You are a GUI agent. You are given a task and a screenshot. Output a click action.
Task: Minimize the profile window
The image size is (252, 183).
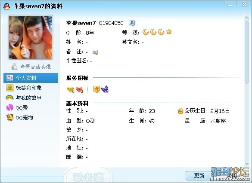[230, 5]
